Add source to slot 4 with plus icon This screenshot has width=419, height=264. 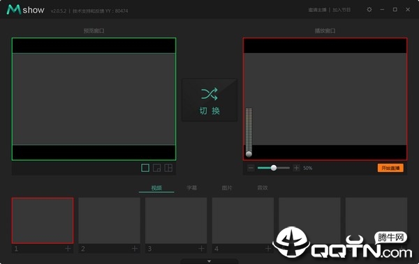pyautogui.click(x=268, y=249)
